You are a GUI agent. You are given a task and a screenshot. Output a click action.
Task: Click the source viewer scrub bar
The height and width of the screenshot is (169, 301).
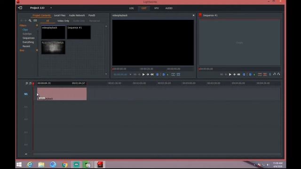[x=153, y=69]
